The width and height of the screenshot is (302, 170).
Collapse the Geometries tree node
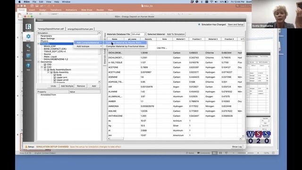(39, 62)
